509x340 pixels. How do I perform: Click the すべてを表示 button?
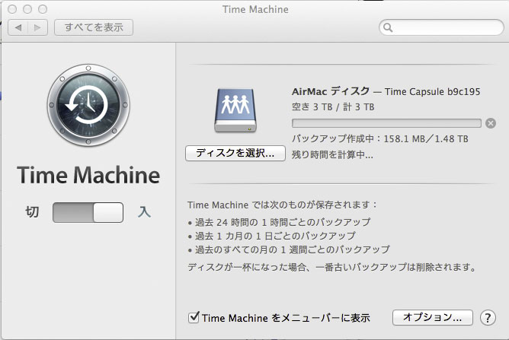(94, 27)
